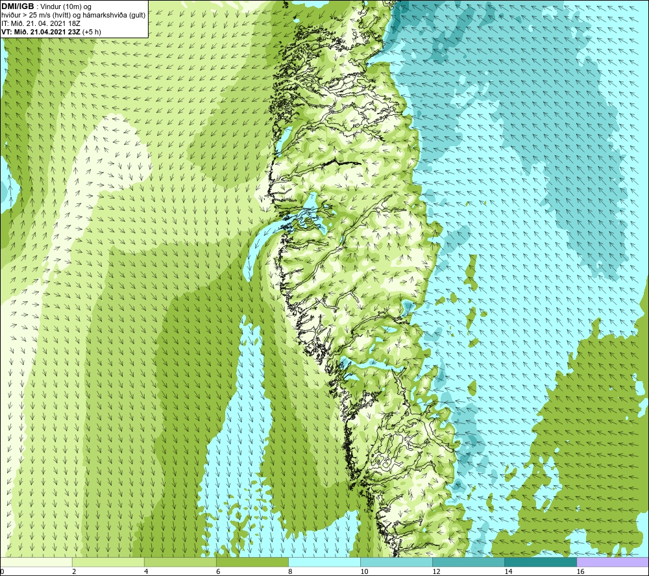This screenshot has width=649, height=576.
Task: Click the legend tick label 12
Action: click(436, 571)
